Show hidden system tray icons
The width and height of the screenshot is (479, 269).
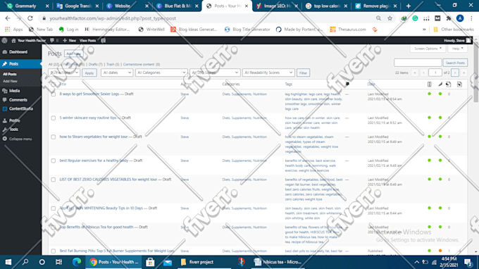(417, 262)
